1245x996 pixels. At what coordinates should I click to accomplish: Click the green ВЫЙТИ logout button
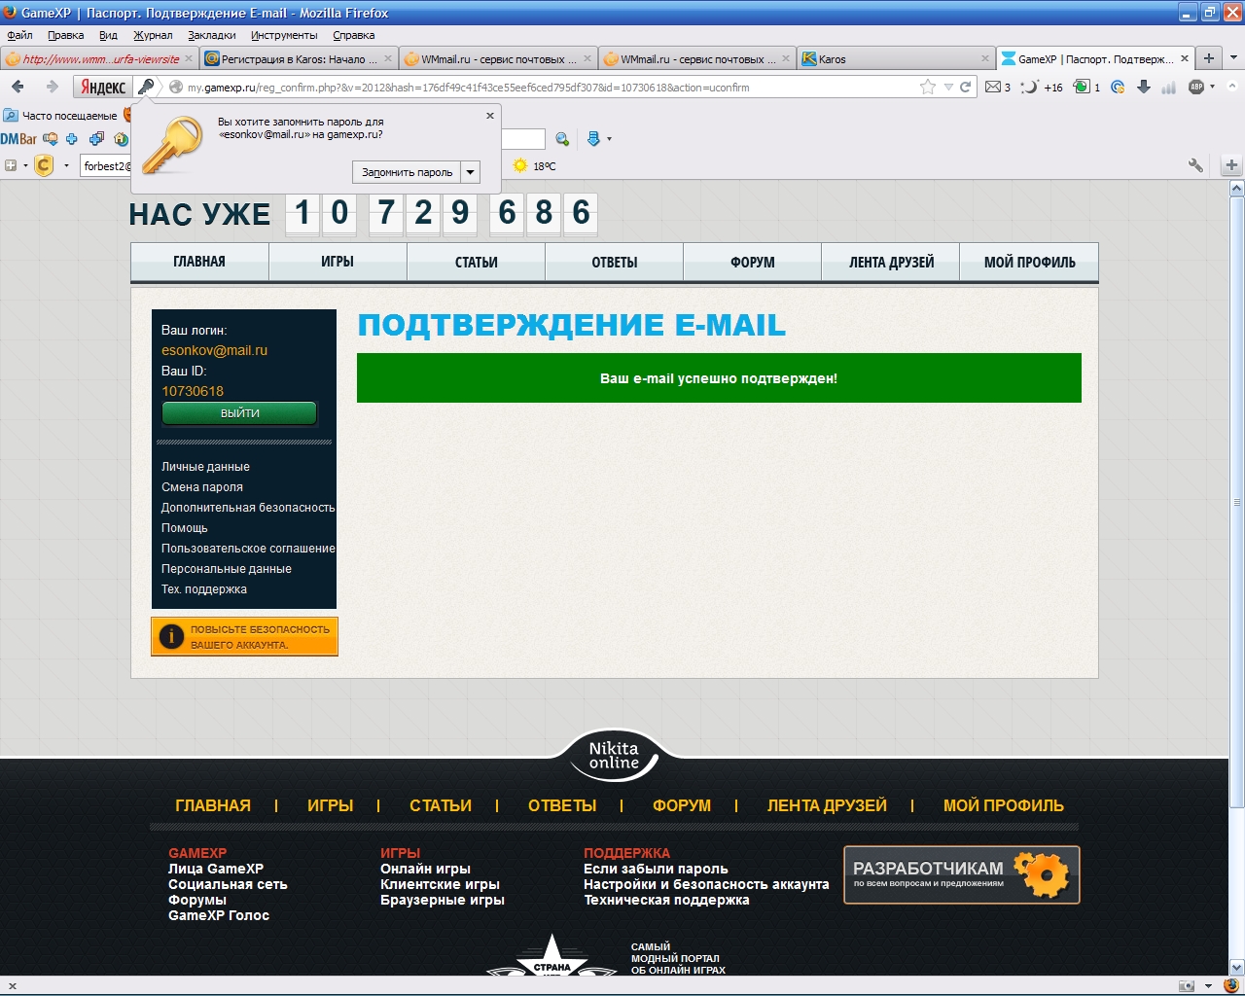tap(239, 413)
